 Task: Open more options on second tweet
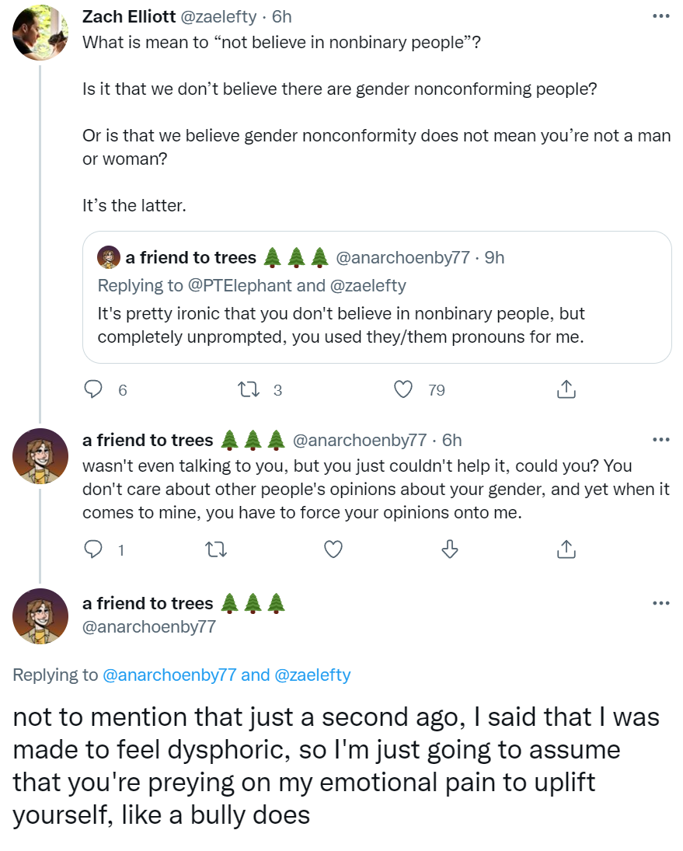(660, 439)
